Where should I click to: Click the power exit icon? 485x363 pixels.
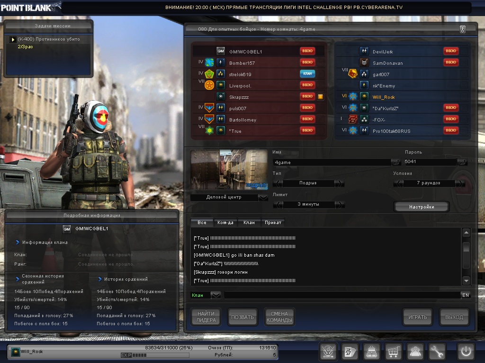click(465, 352)
